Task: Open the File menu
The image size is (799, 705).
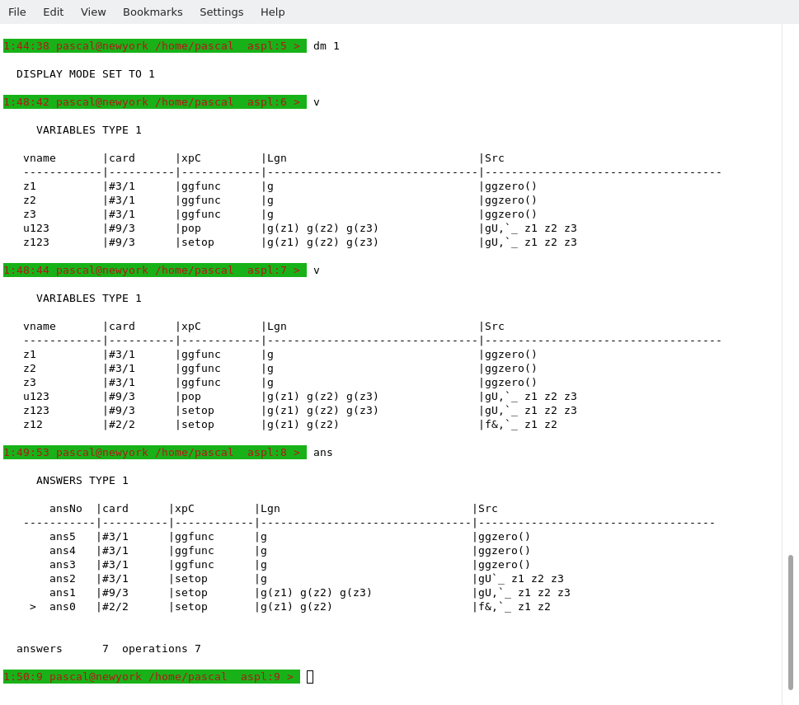Action: coord(17,12)
